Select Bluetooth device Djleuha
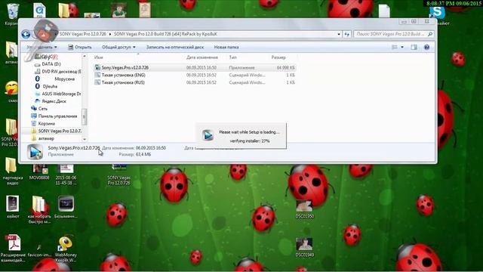This screenshot has height=272, width=483. pyautogui.click(x=51, y=86)
